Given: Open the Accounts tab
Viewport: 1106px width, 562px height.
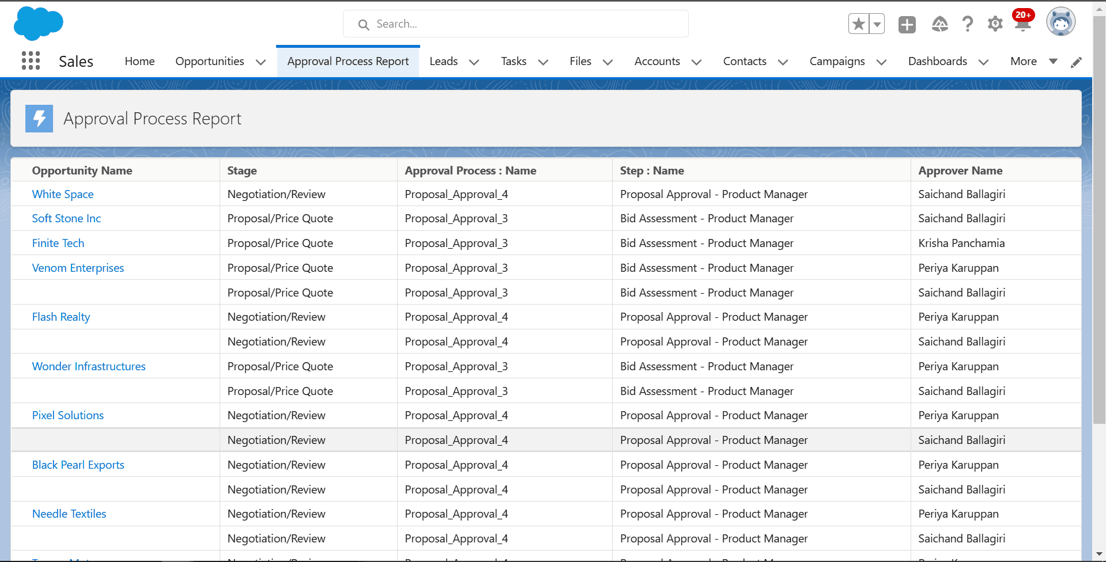Looking at the screenshot, I should click(x=657, y=61).
